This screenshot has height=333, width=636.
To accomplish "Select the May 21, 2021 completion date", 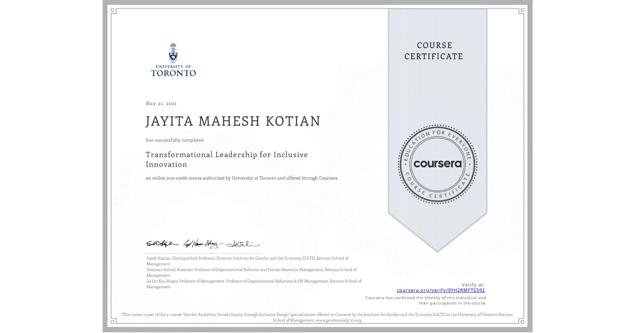I will pyautogui.click(x=161, y=103).
